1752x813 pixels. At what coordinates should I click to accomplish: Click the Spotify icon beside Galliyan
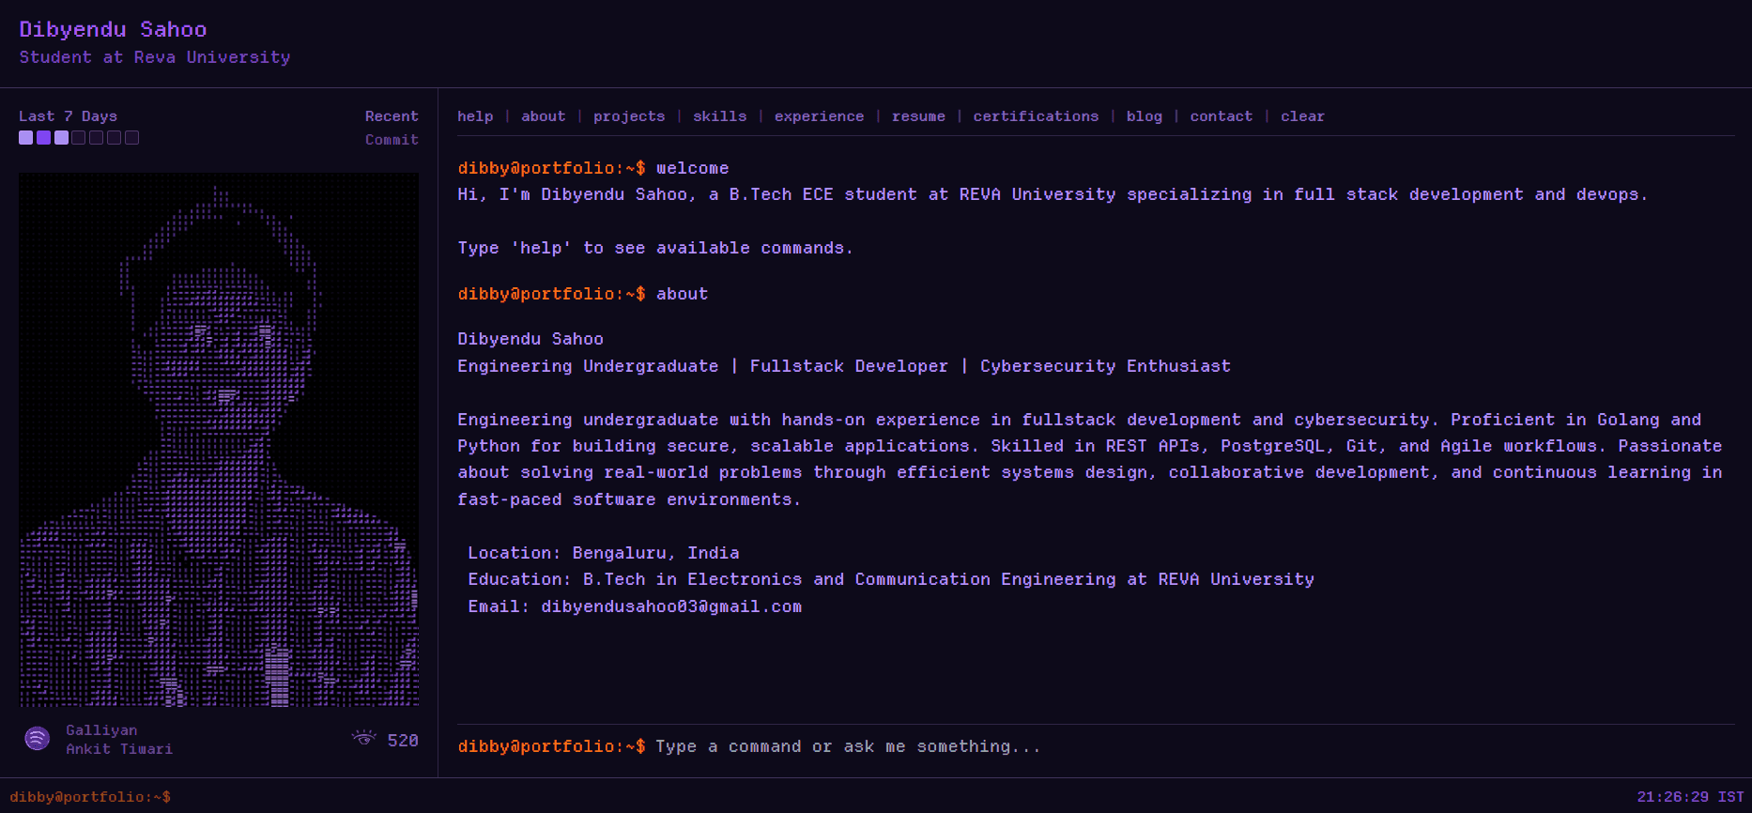click(37, 739)
